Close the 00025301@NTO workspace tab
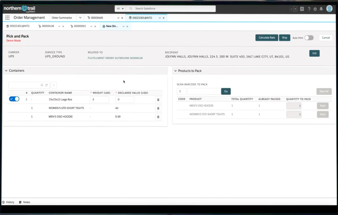Screen dimensions: 338x215 pos(164,18)
